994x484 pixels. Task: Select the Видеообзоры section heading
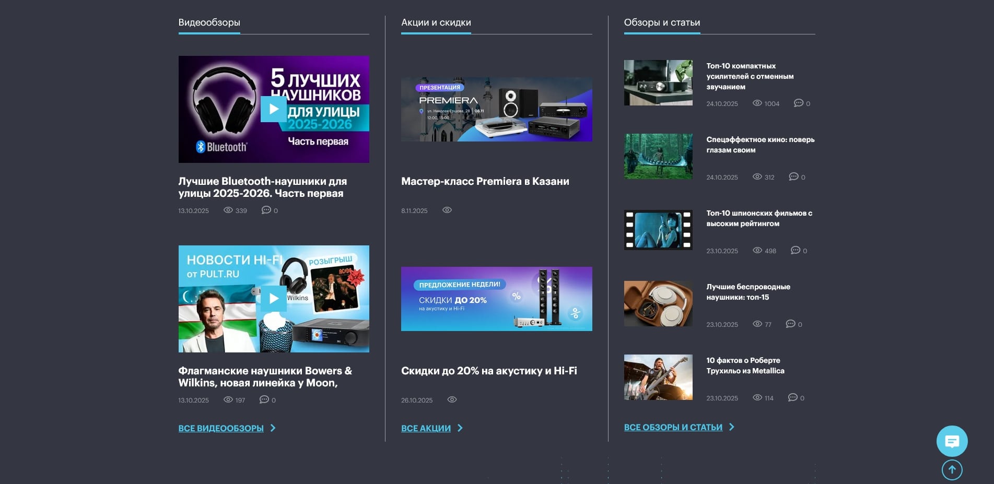pos(209,22)
